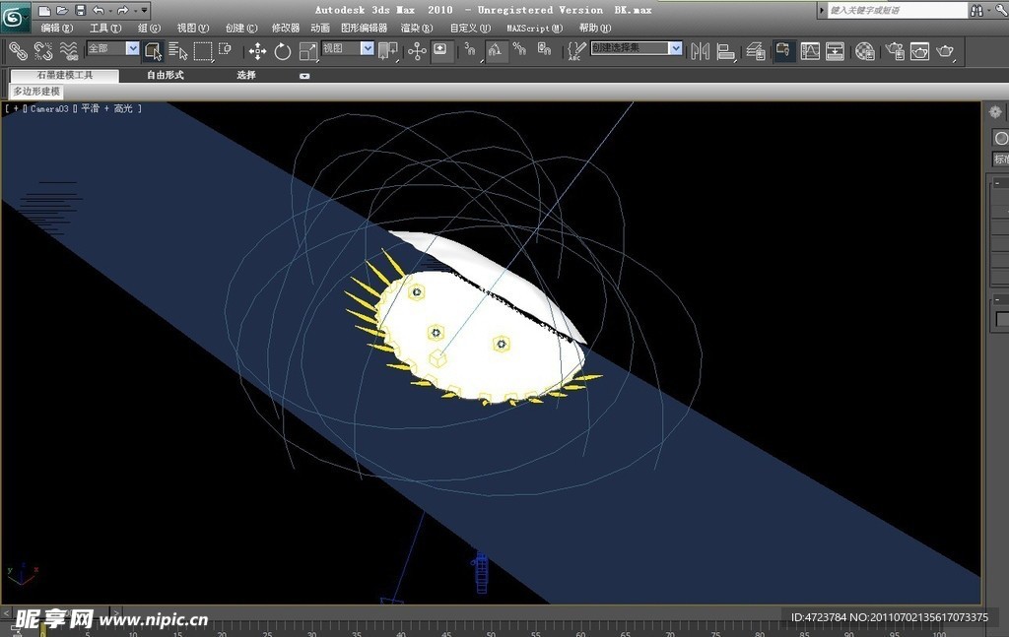Click the Camera03 viewport label
The width and height of the screenshot is (1009, 637).
pyautogui.click(x=49, y=109)
